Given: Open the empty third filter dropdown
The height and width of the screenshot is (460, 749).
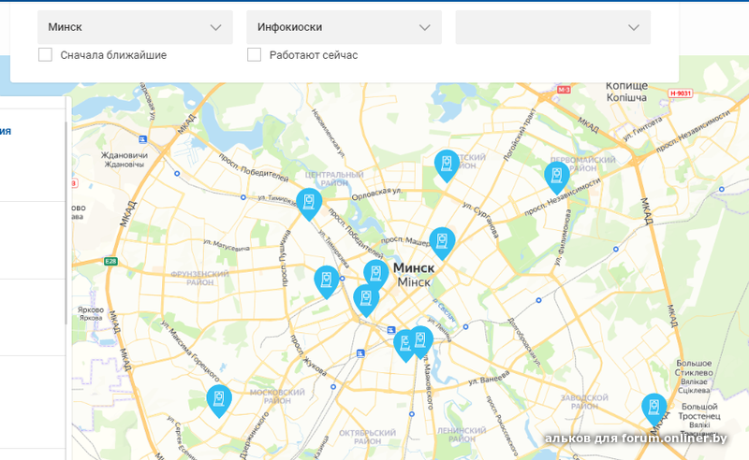Looking at the screenshot, I should [x=552, y=27].
